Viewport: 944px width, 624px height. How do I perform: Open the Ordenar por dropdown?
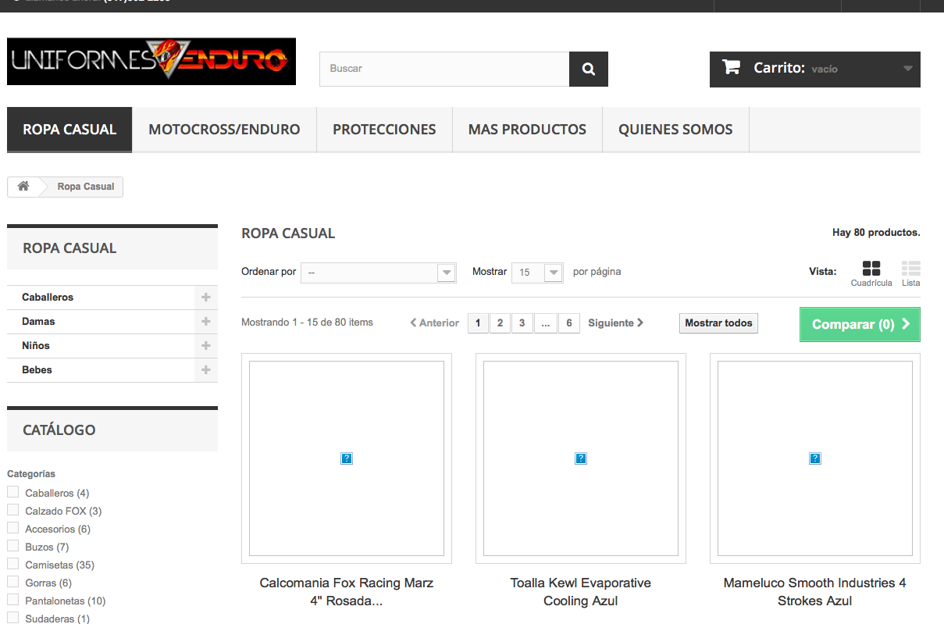(378, 273)
